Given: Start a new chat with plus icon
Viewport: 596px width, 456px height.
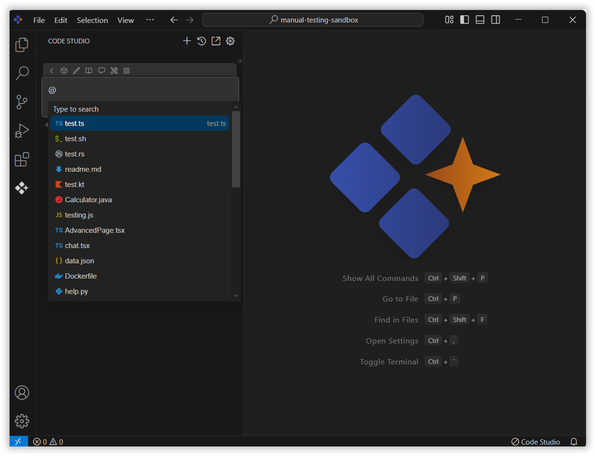Looking at the screenshot, I should 187,41.
